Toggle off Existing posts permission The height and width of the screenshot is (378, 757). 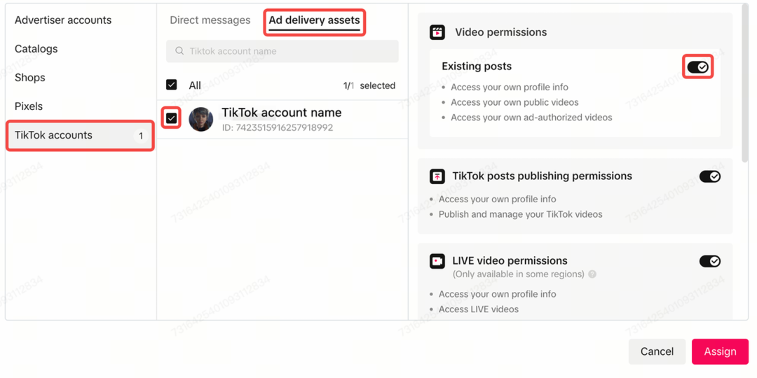697,67
